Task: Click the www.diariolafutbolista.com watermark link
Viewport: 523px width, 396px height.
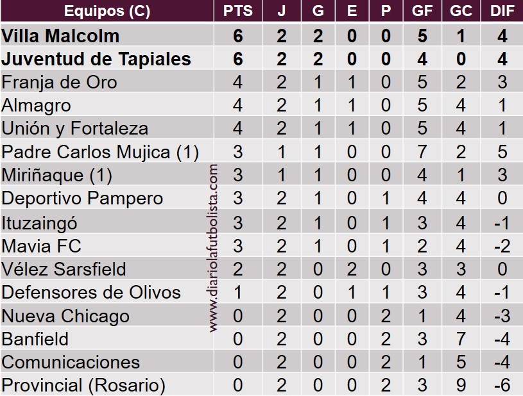Action: click(x=214, y=248)
